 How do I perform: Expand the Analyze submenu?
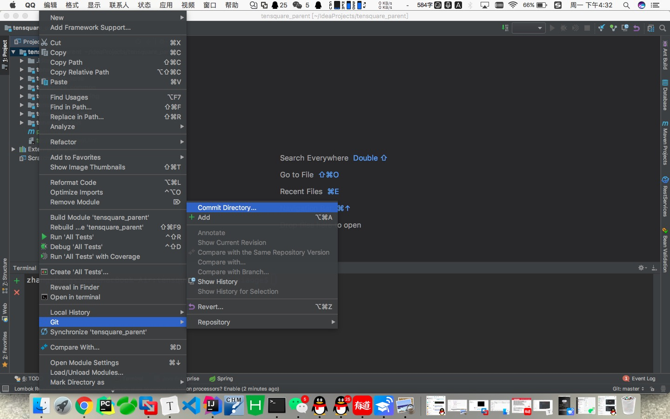(113, 127)
